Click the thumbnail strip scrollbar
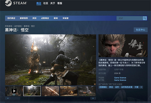 click(50, 98)
